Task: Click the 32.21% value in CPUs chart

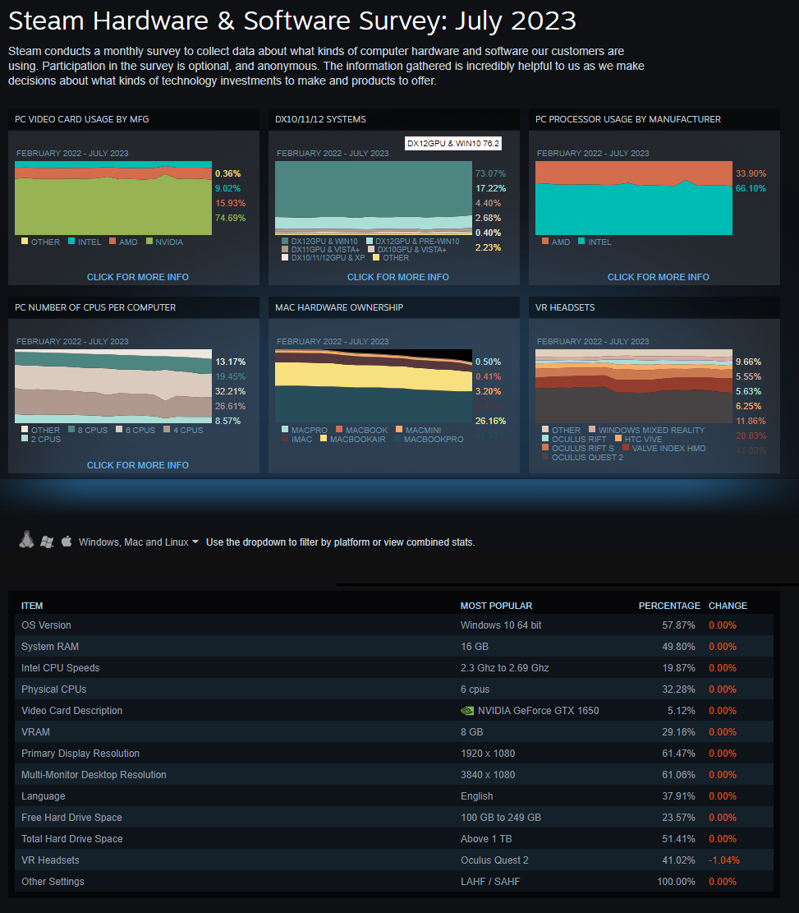Action: pyautogui.click(x=231, y=391)
